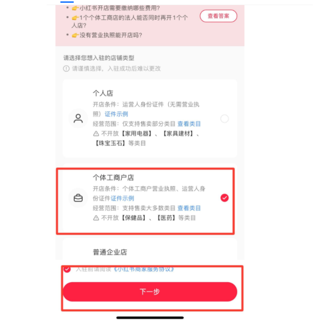Viewport: 317px width, 326px height.
Task: Open 查看答案 button
Action: 219,16
